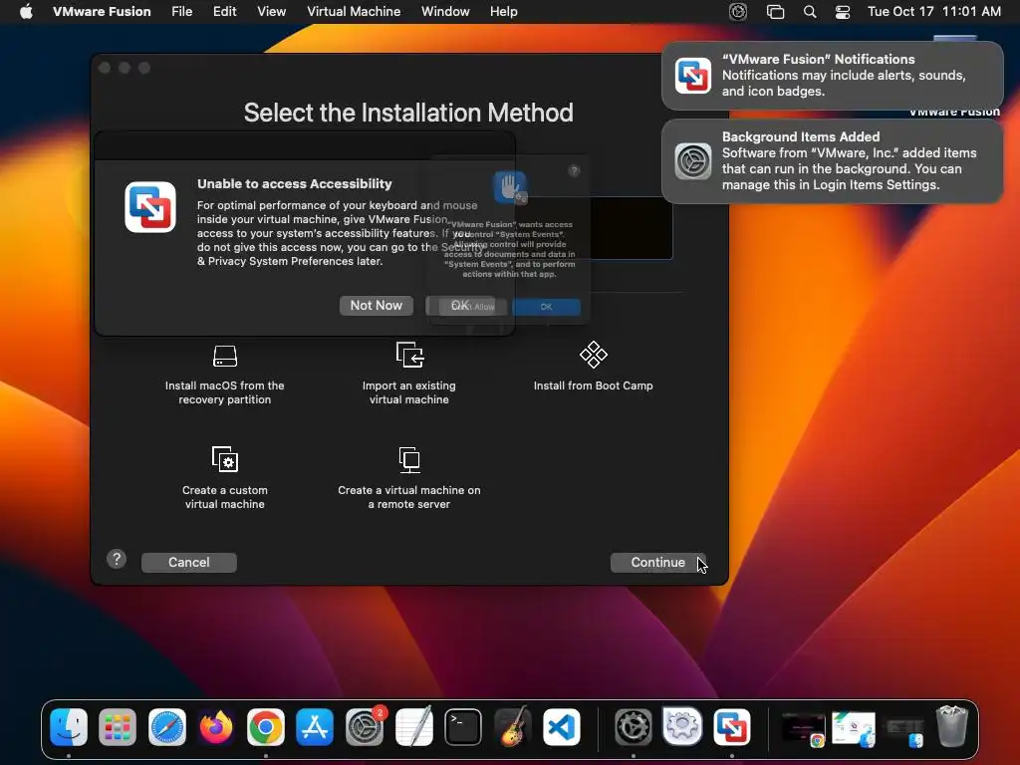Open Terminal from the Dock
Viewport: 1020px width, 765px height.
463,726
